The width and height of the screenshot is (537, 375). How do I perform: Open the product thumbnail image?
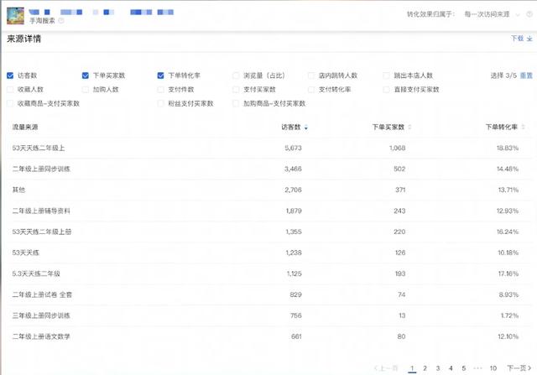(x=15, y=15)
